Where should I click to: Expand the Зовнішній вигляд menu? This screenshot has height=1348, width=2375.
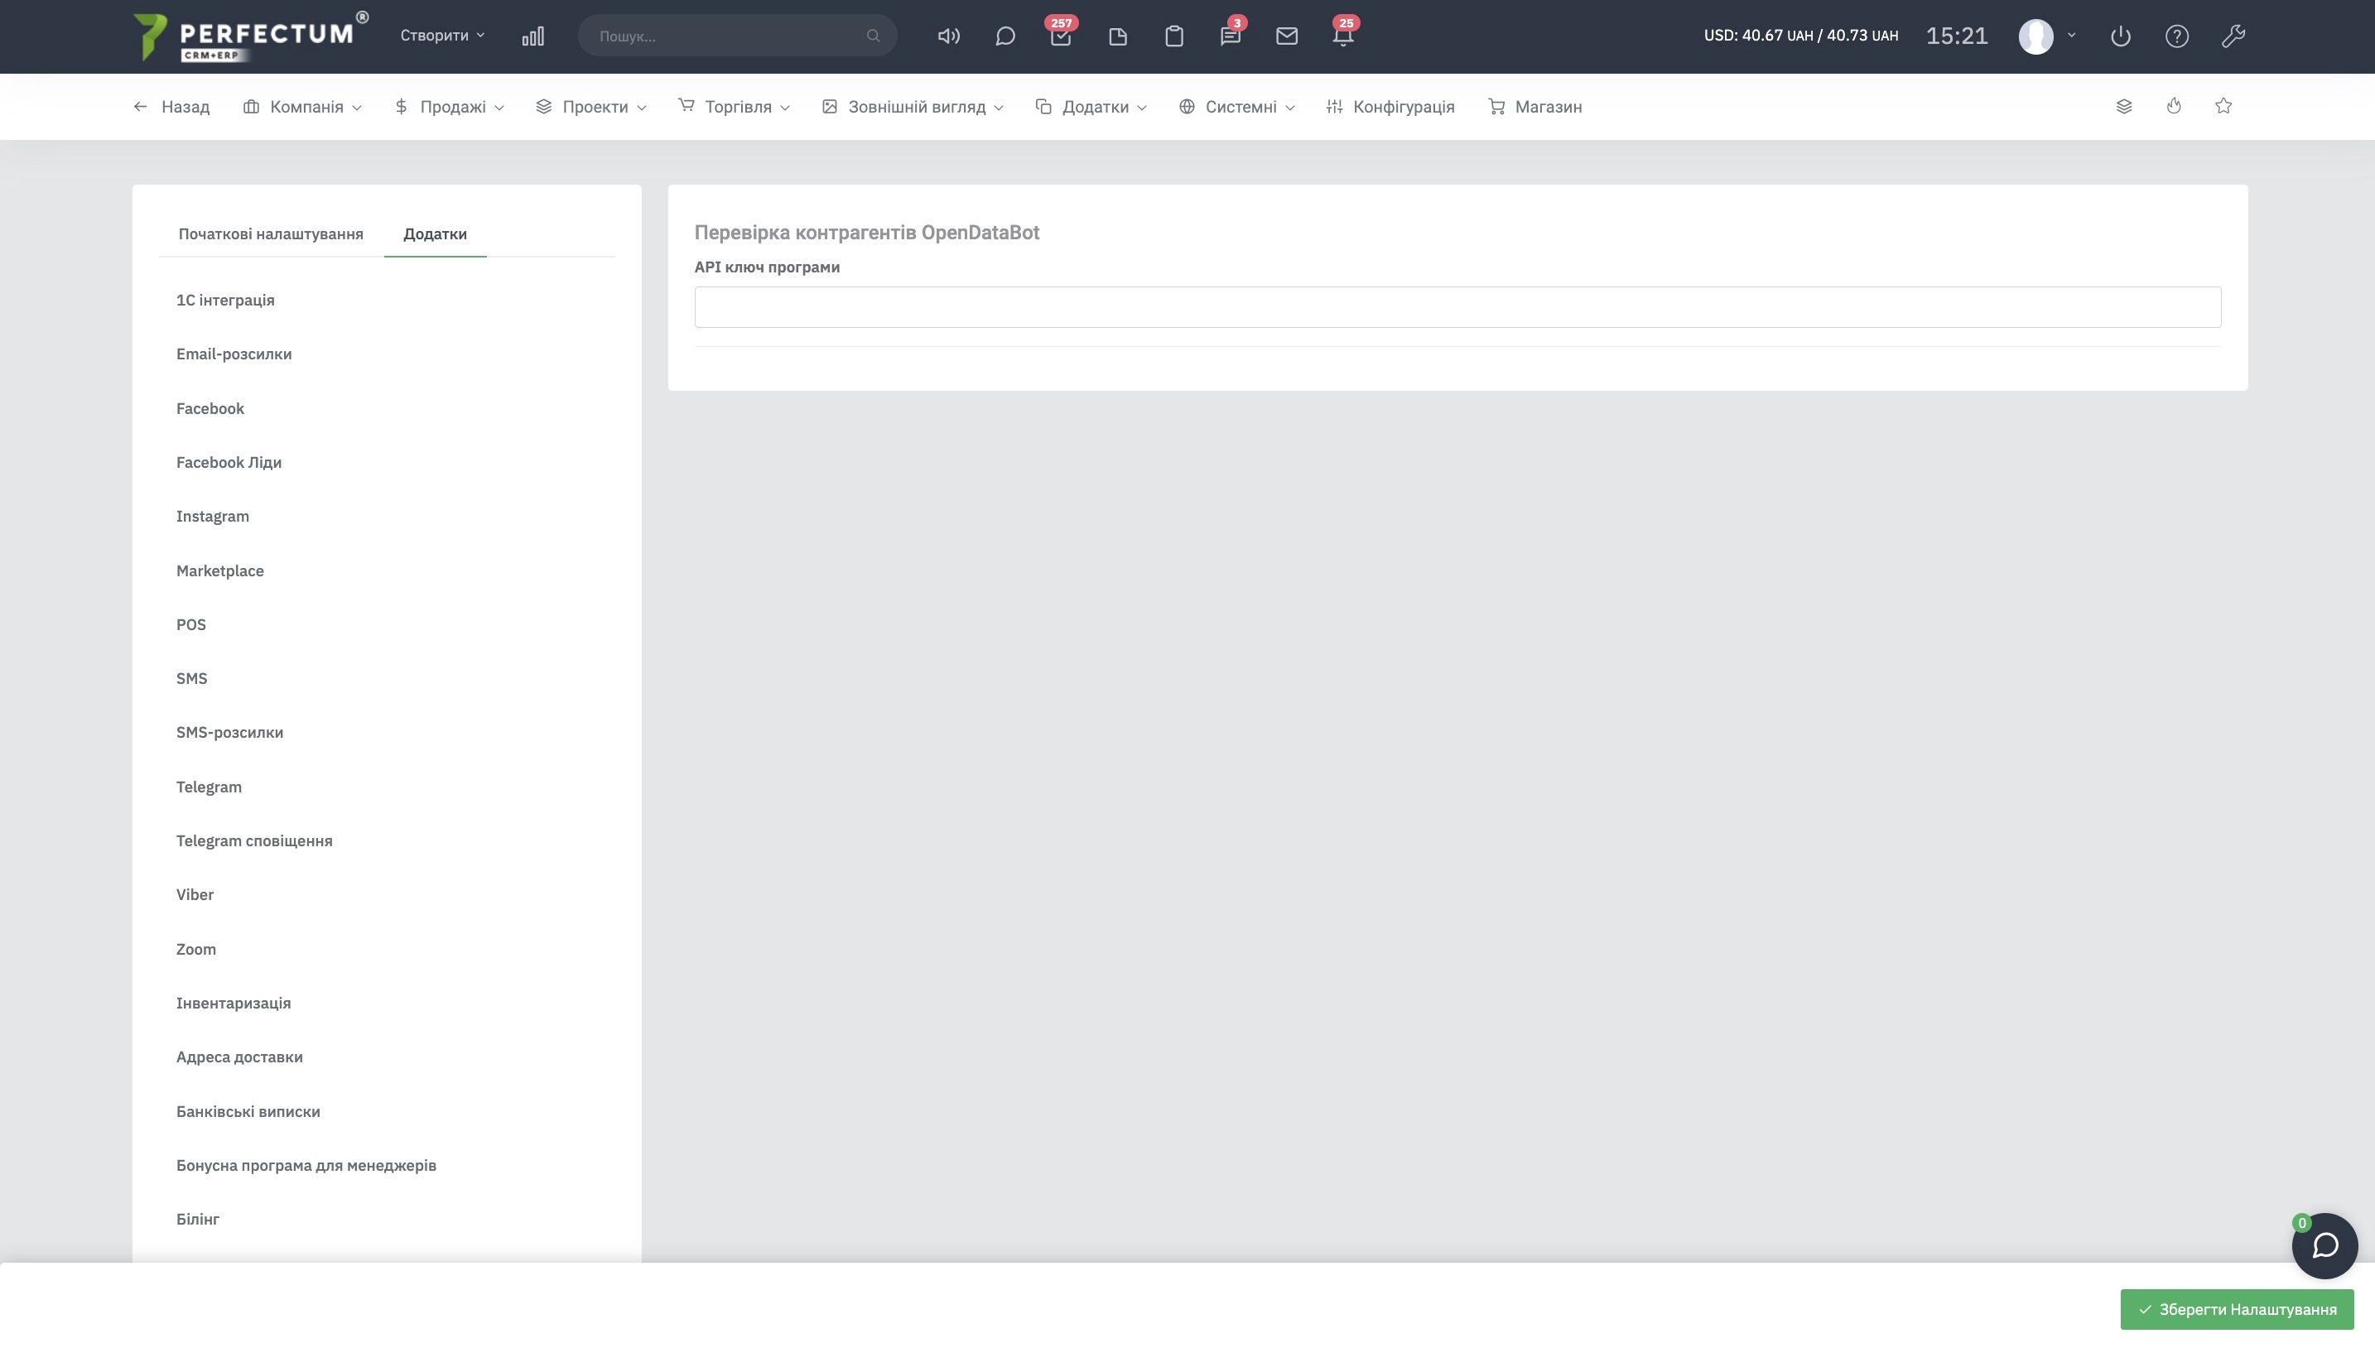(x=913, y=107)
